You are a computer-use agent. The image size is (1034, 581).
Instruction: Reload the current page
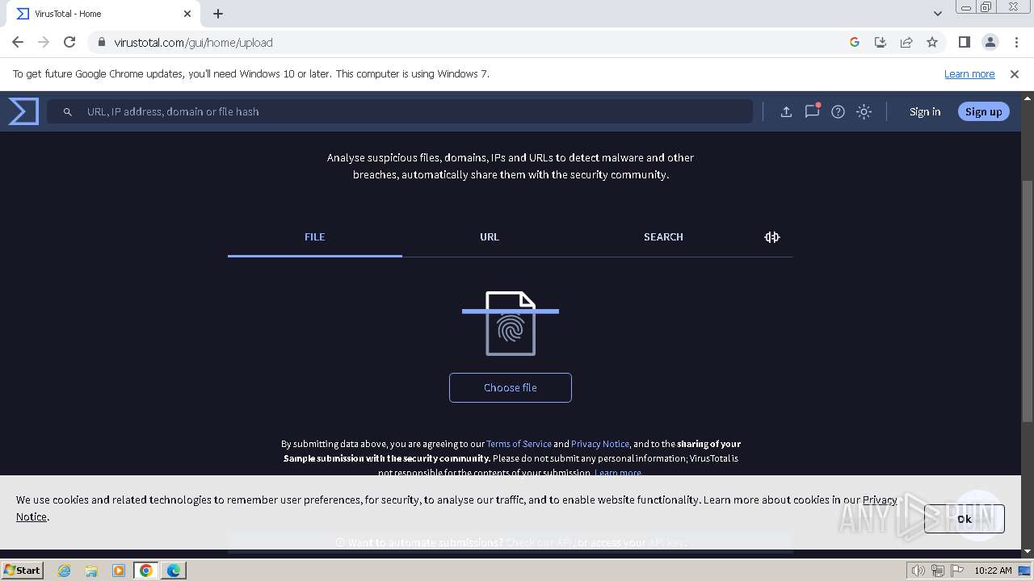tap(69, 42)
